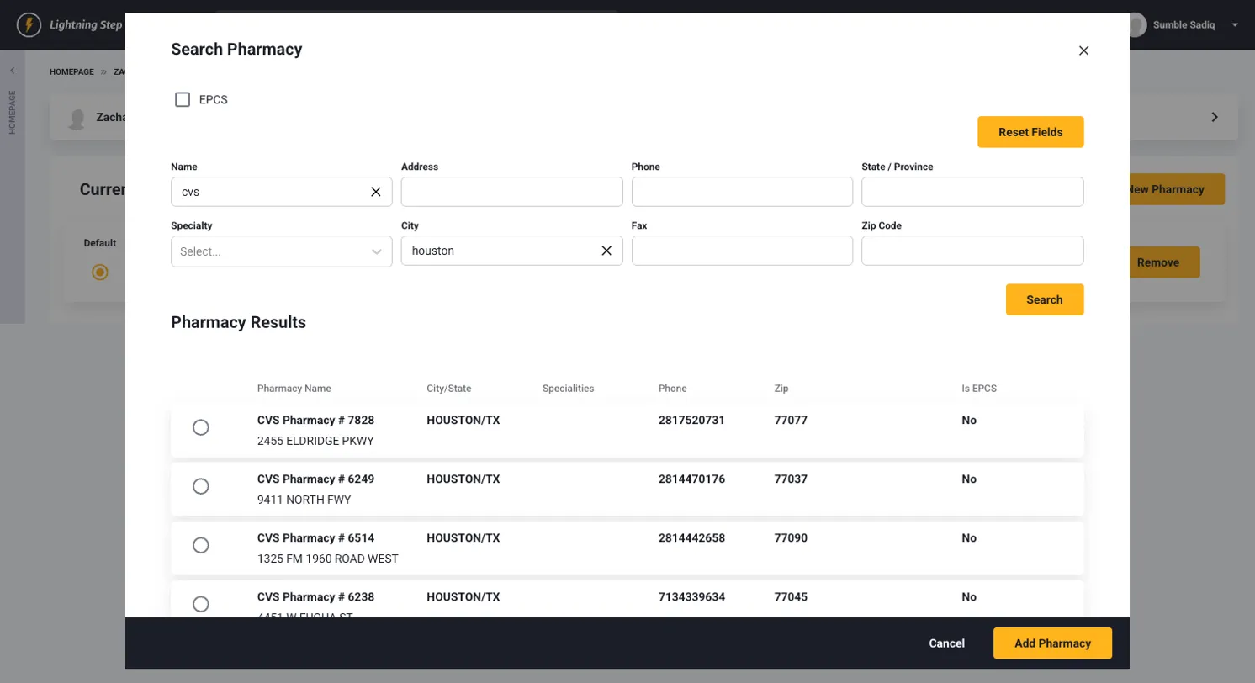This screenshot has height=683, width=1255.
Task: Click the user avatar icon
Action: click(1137, 25)
